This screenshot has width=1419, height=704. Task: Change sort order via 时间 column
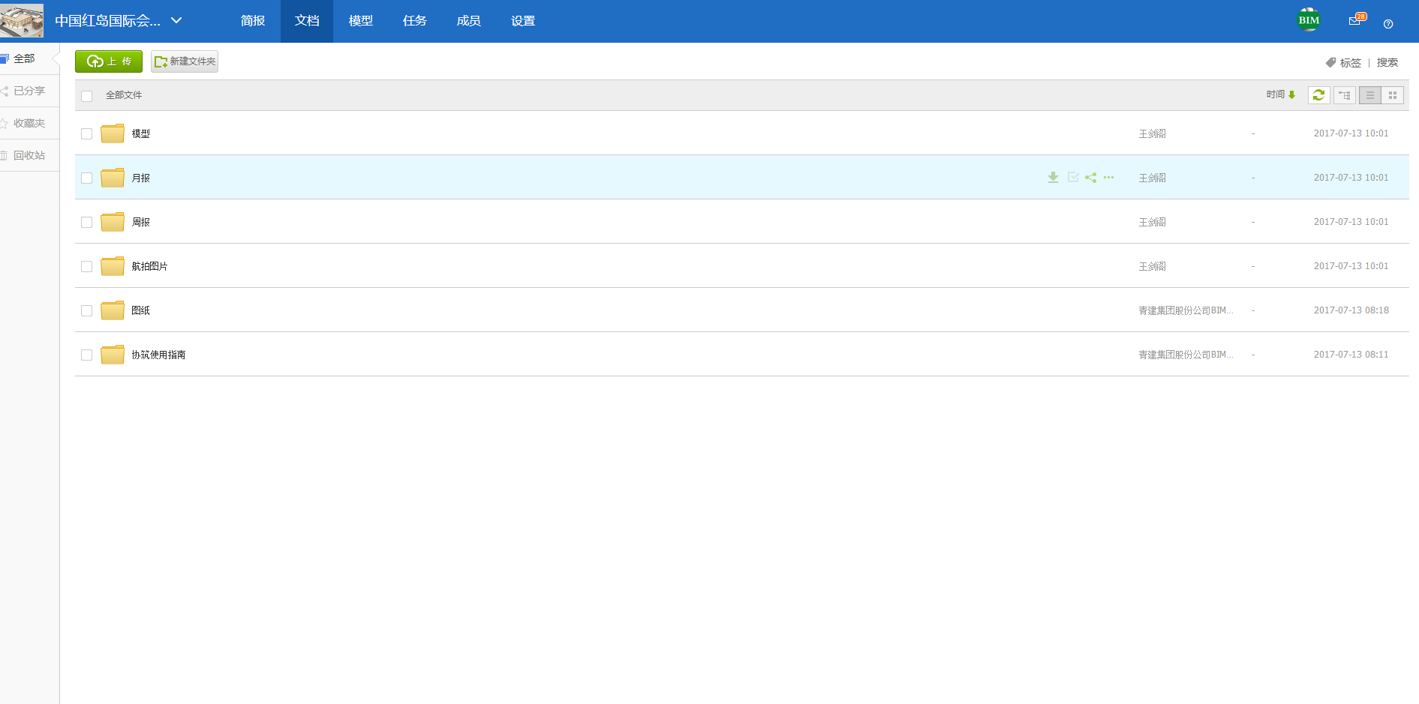click(x=1280, y=94)
